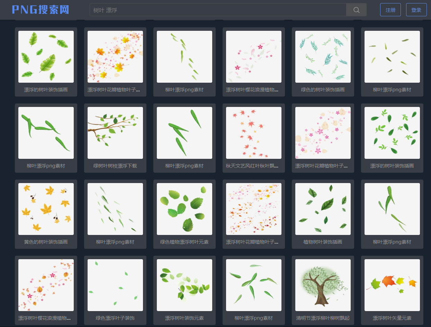Image resolution: width=431 pixels, height=327 pixels.
Task: Select the 清明节漂浮柳叶 willow tree thumbnail
Action: pyautogui.click(x=323, y=285)
